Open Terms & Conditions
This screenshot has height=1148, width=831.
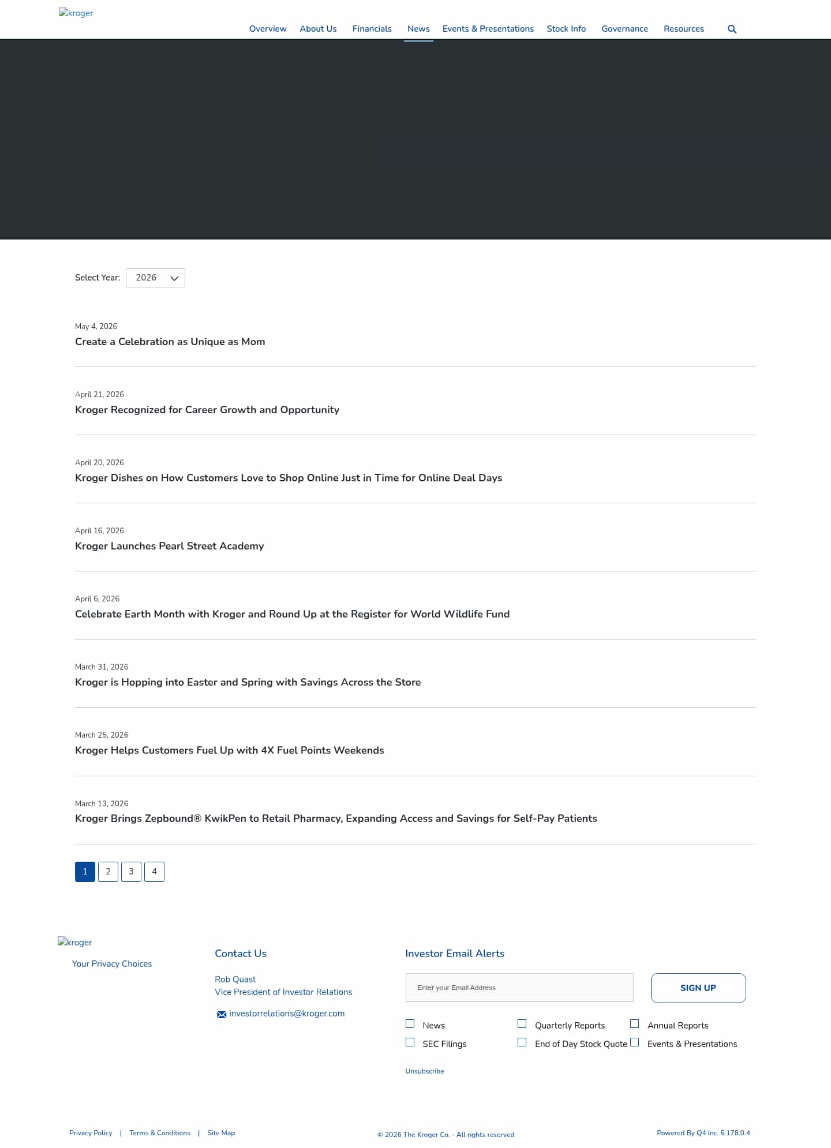pyautogui.click(x=160, y=1133)
